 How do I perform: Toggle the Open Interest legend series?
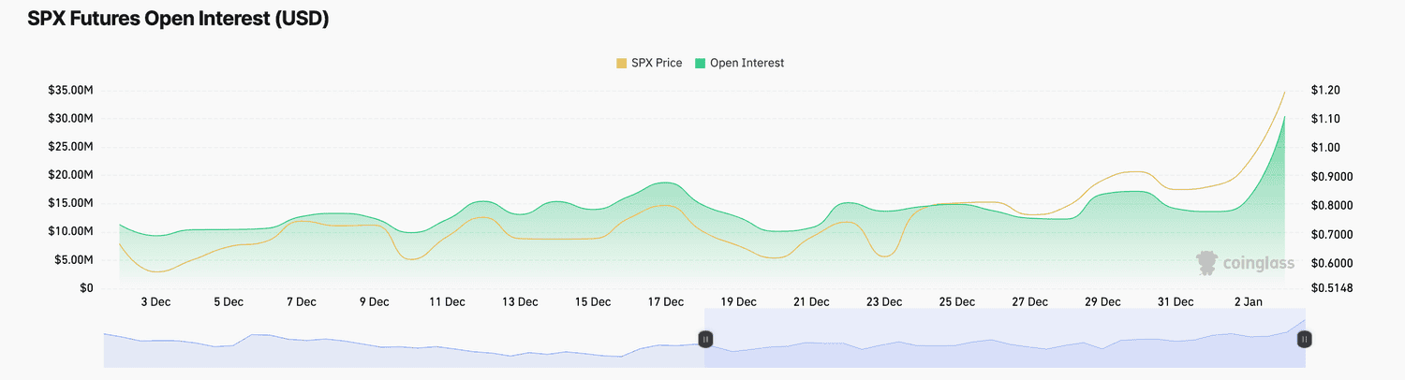click(738, 63)
